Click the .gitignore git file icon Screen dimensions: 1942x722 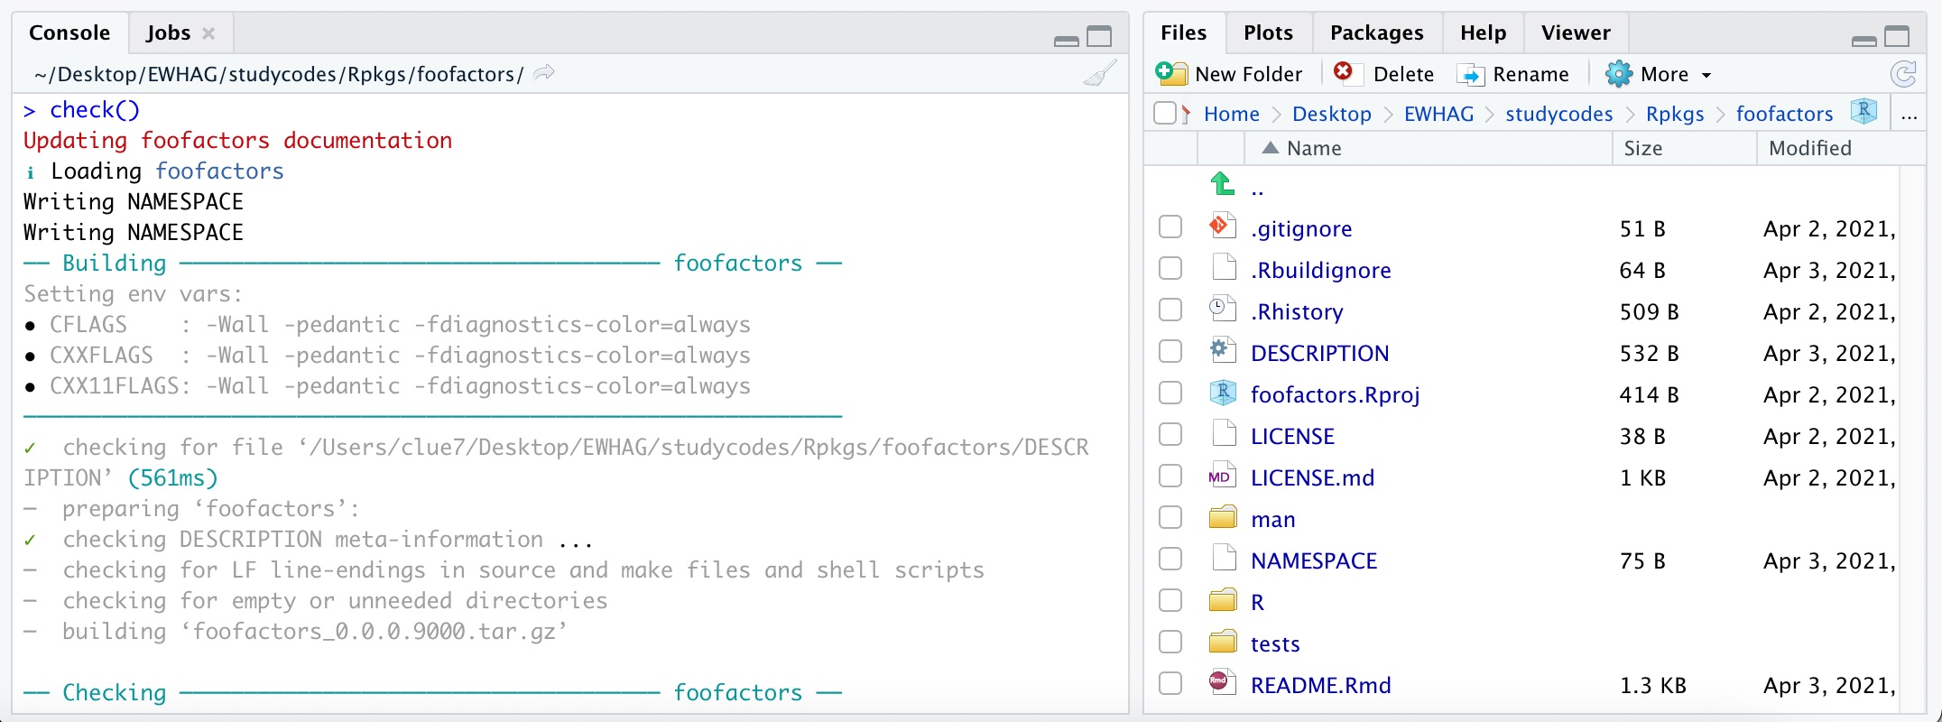1223,226
